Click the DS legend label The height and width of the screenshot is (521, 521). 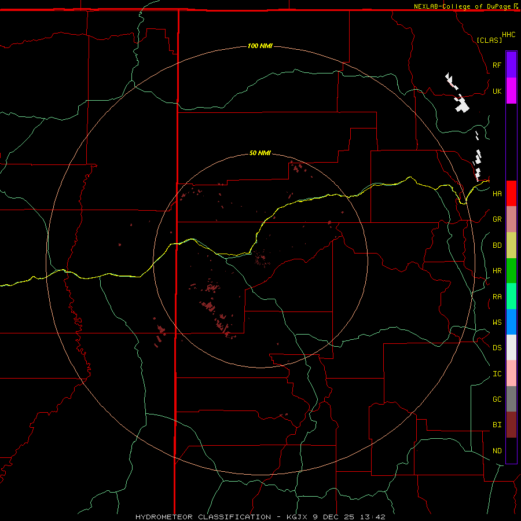[x=497, y=347]
